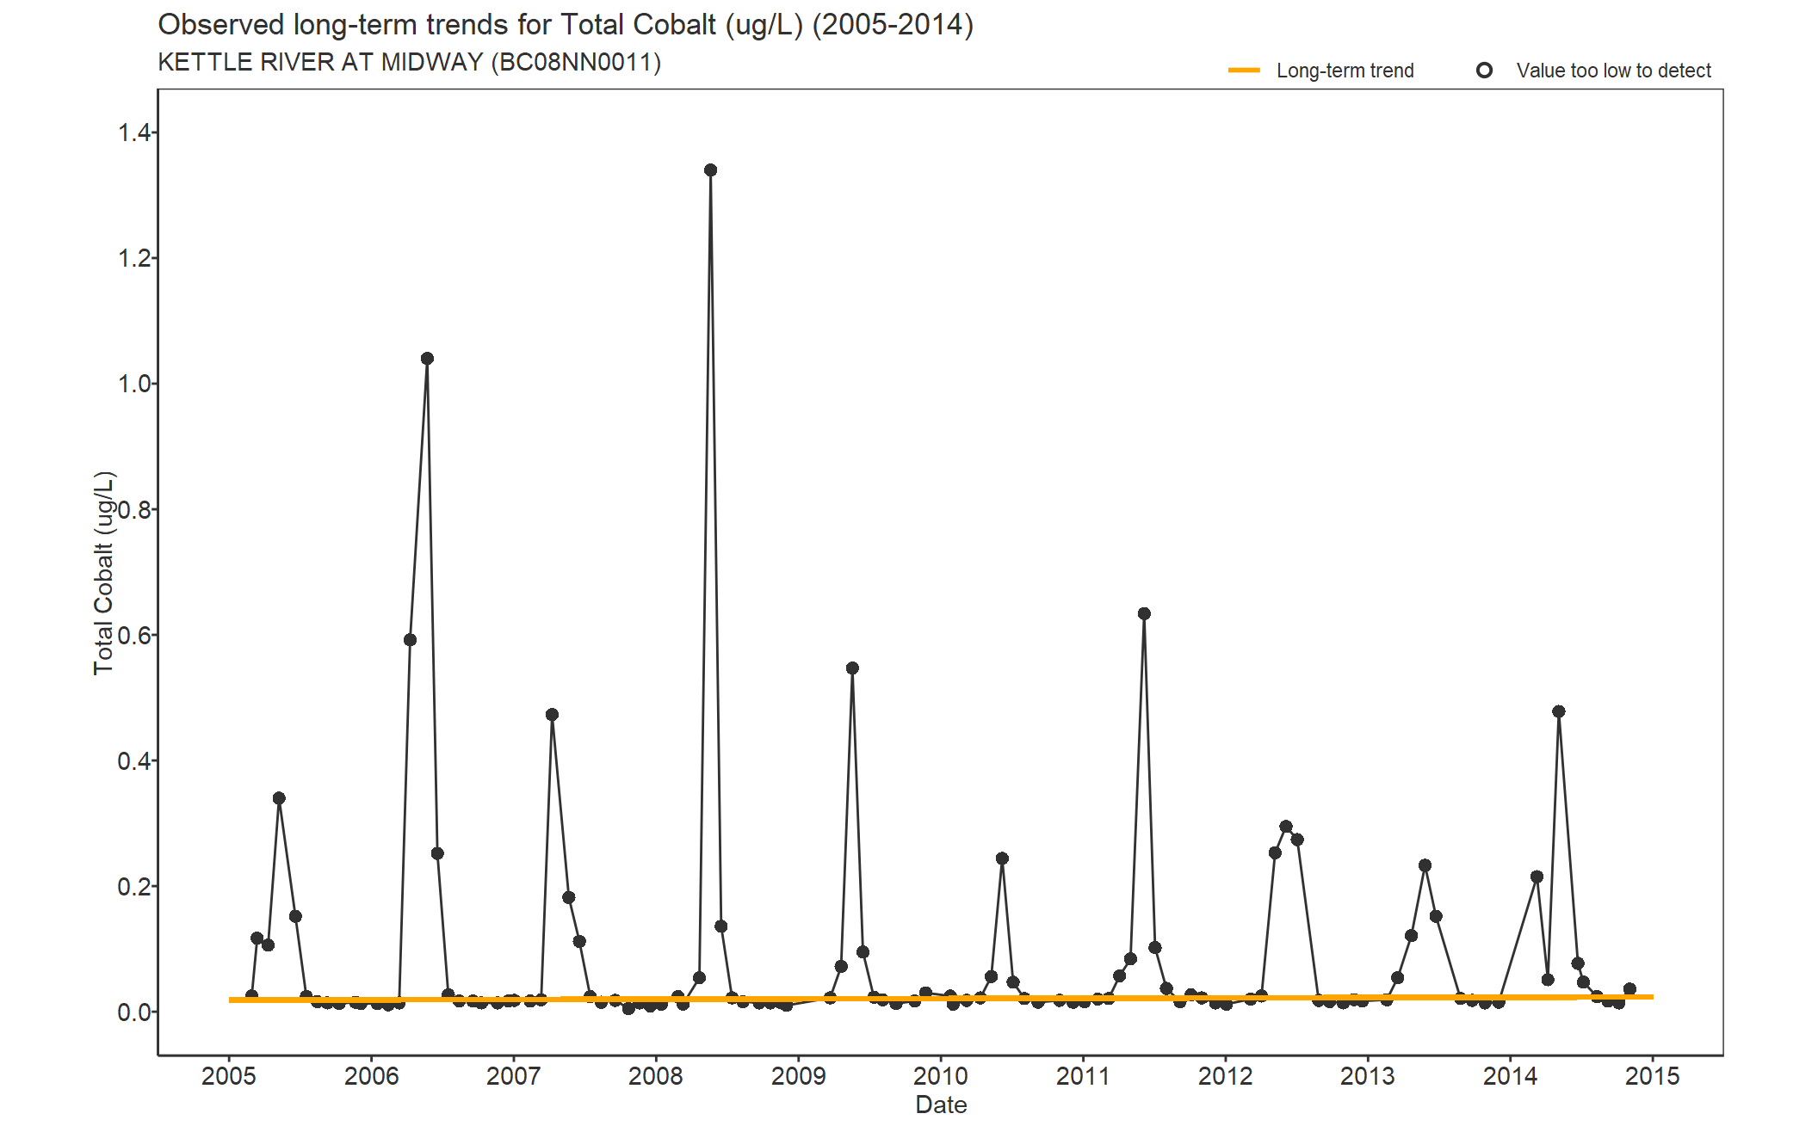This screenshot has height=1126, width=1818.
Task: Click the 2007 x-axis label
Action: 514,1075
